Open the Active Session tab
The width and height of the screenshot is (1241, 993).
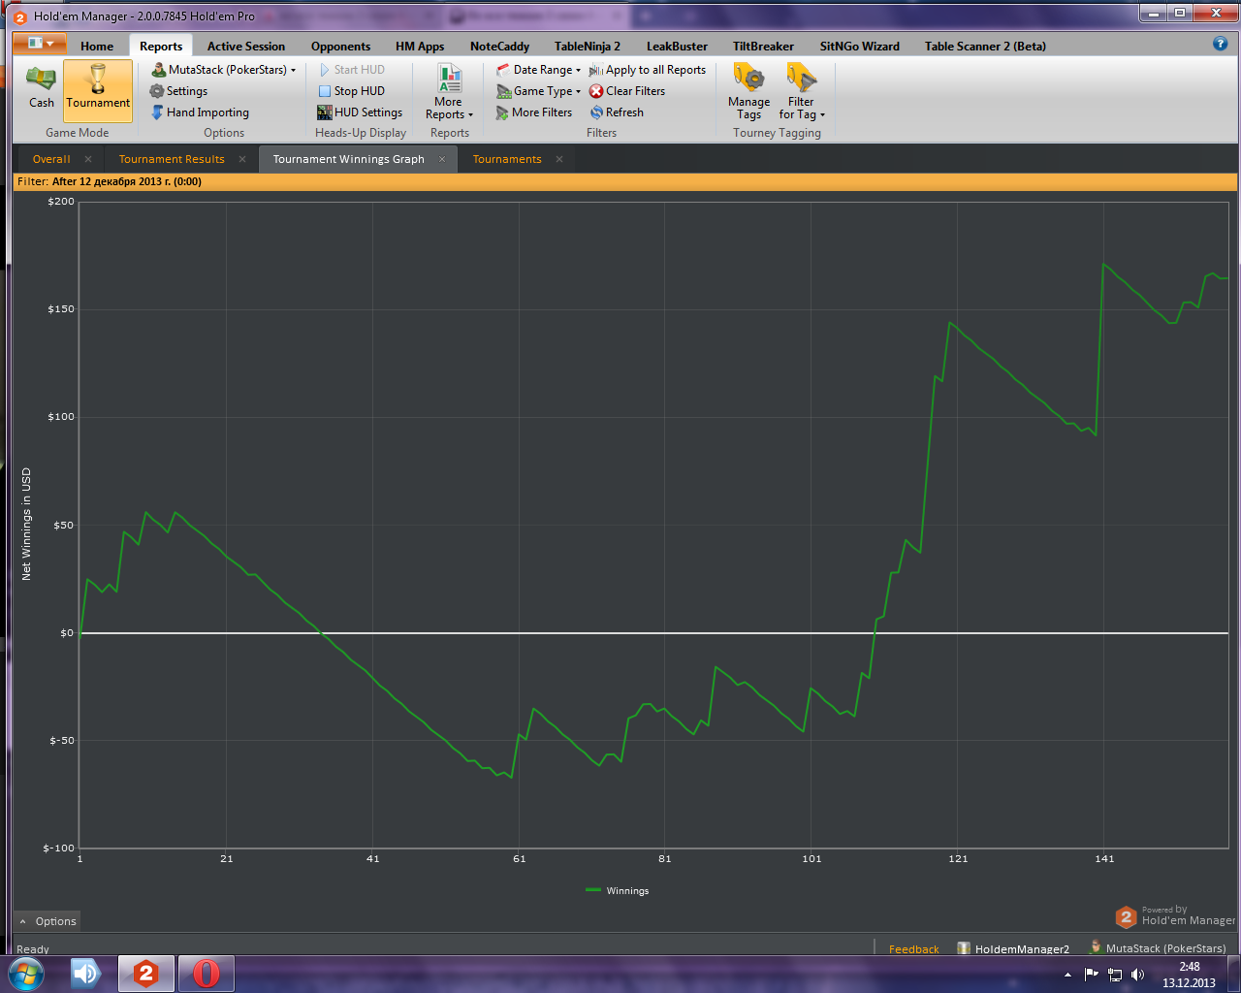pyautogui.click(x=246, y=46)
